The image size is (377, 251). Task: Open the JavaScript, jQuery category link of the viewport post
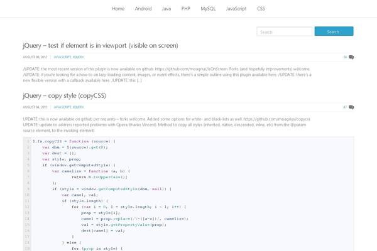[x=68, y=57]
